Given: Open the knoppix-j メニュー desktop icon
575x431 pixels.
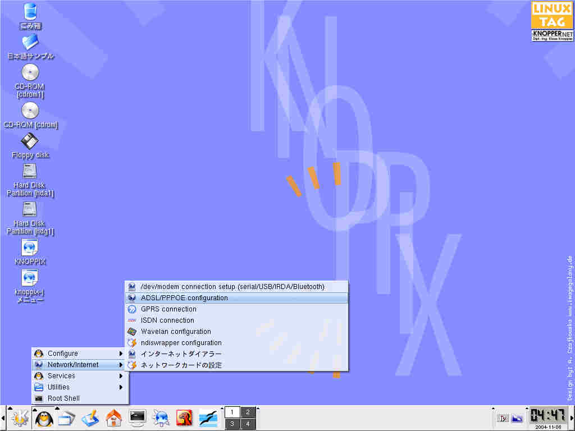Looking at the screenshot, I should tap(30, 287).
